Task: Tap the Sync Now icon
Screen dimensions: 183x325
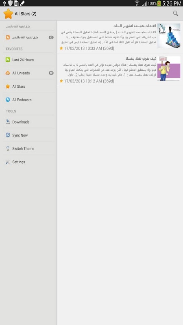Action: click(x=8, y=135)
